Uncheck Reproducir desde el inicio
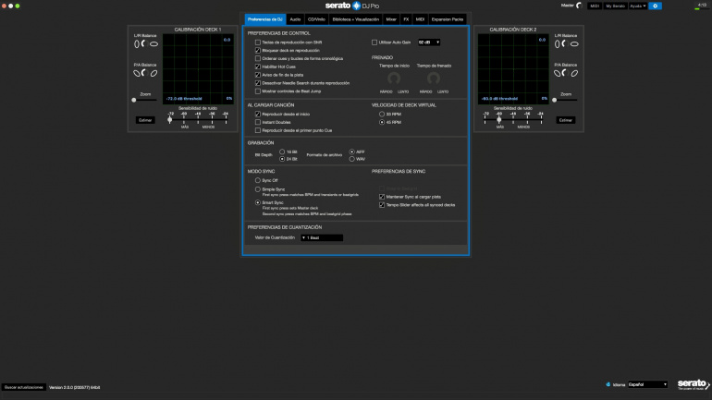The height and width of the screenshot is (400, 712). (257, 114)
